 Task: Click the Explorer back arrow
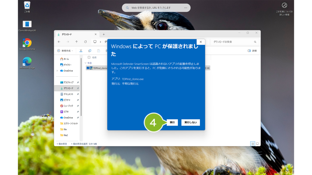click(59, 42)
